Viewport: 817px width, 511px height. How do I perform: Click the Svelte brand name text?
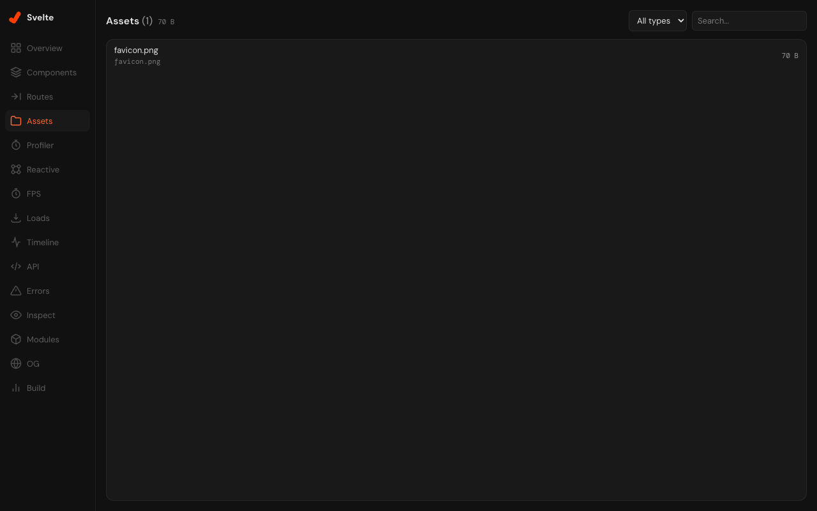tap(40, 17)
